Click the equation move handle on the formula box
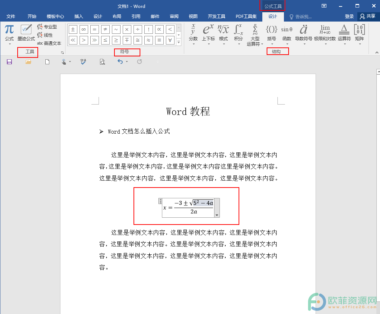 [x=160, y=201]
